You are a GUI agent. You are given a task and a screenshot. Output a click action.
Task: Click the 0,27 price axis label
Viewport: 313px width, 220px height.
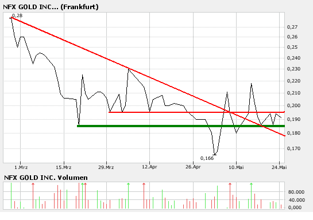point(292,27)
